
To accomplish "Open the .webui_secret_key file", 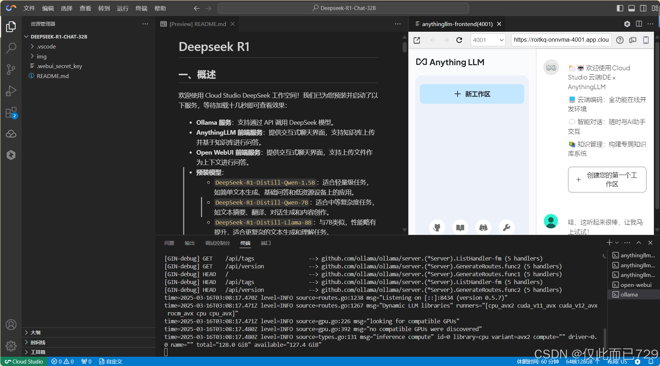I will 88,66.
